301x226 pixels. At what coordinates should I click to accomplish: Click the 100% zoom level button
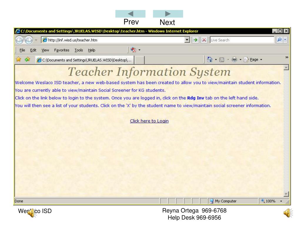[268, 201]
